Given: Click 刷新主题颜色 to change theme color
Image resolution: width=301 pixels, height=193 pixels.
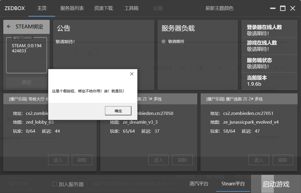Looking at the screenshot, I should [x=219, y=8].
